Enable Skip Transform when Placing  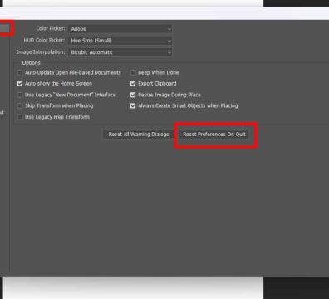[20, 105]
